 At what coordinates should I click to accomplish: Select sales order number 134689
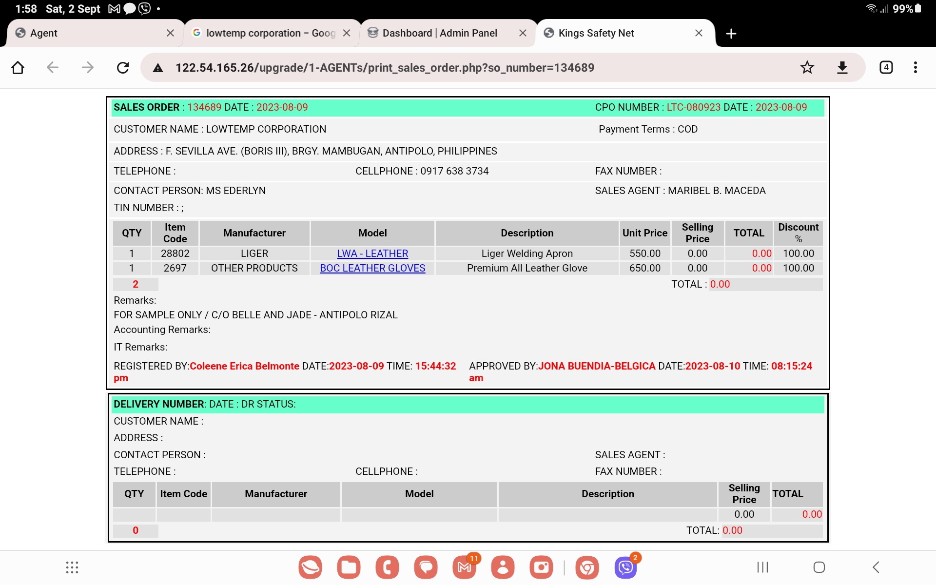point(204,107)
